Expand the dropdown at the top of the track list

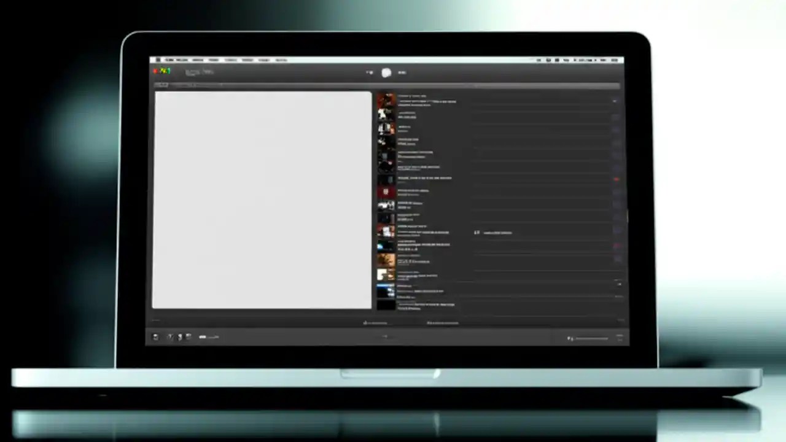[x=615, y=101]
